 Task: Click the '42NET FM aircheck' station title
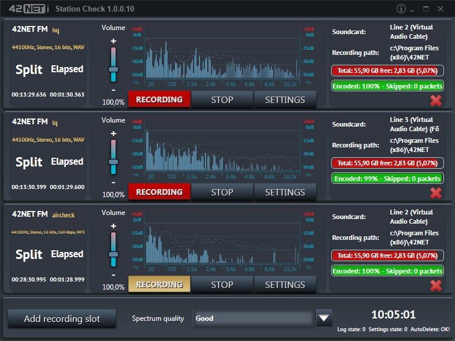tap(43, 214)
